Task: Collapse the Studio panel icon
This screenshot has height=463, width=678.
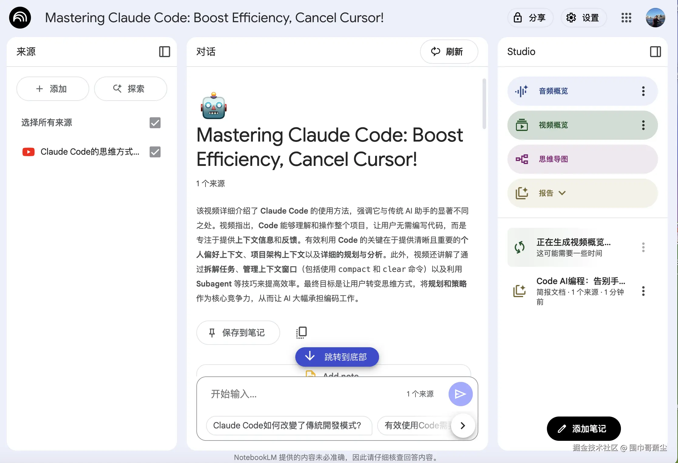Action: pyautogui.click(x=655, y=52)
